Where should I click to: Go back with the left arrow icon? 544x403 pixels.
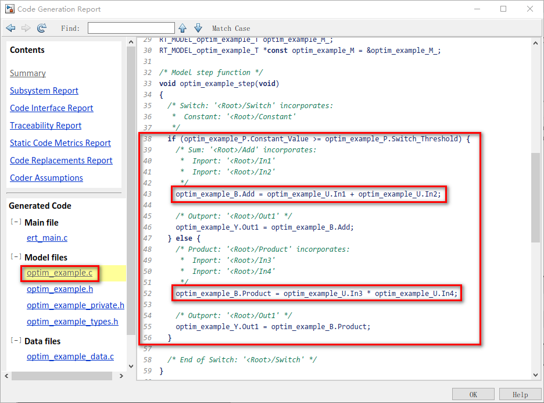click(x=11, y=28)
